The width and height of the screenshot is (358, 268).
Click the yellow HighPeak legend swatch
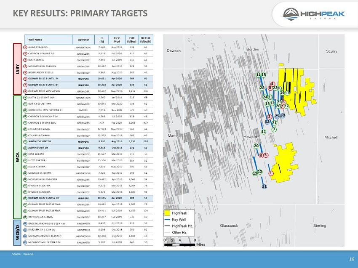click(167, 213)
